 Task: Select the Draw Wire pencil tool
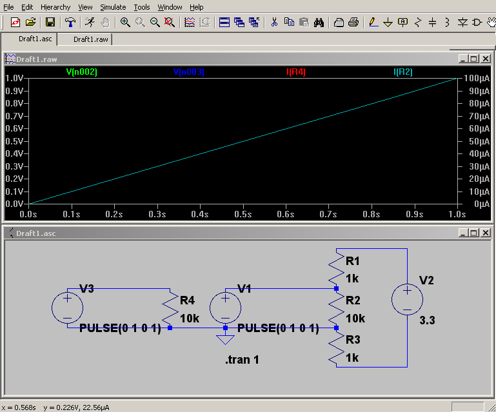coord(373,22)
